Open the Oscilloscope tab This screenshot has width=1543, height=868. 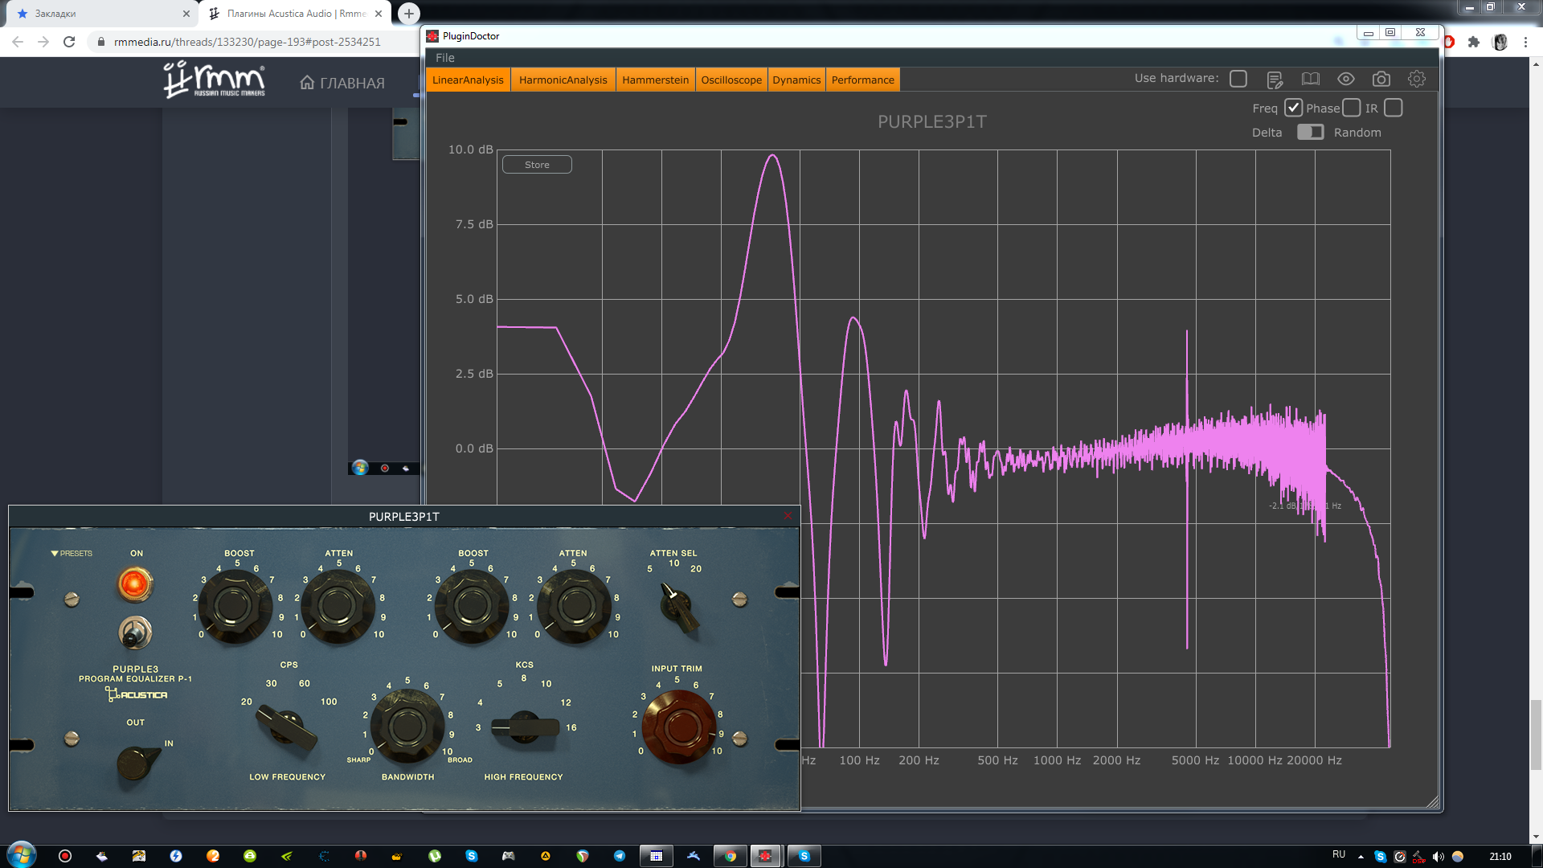pos(731,80)
